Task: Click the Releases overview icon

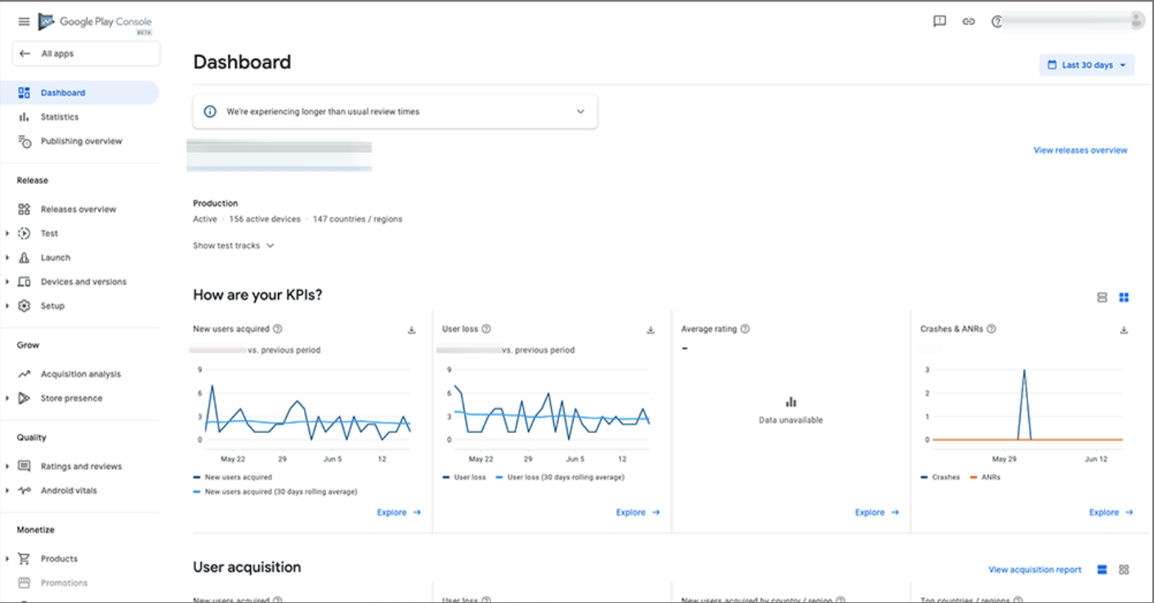Action: [x=24, y=209]
